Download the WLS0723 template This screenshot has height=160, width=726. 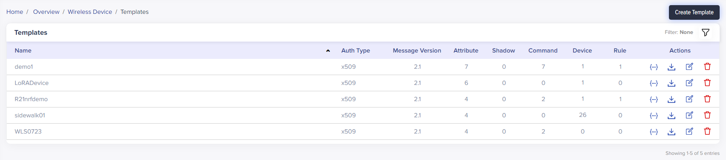click(671, 132)
